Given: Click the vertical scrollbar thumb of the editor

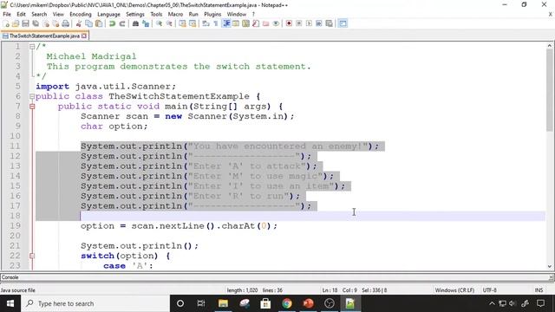Looking at the screenshot, I should [549, 90].
